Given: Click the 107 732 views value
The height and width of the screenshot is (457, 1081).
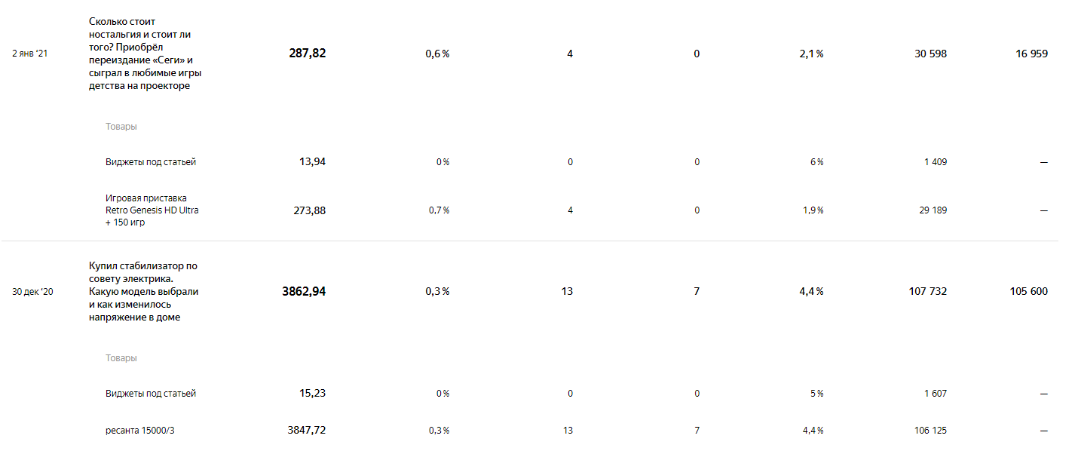Looking at the screenshot, I should coord(928,291).
